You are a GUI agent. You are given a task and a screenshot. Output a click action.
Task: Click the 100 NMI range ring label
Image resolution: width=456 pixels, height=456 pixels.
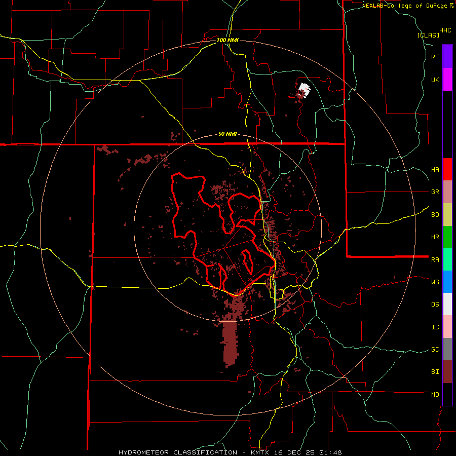[227, 40]
